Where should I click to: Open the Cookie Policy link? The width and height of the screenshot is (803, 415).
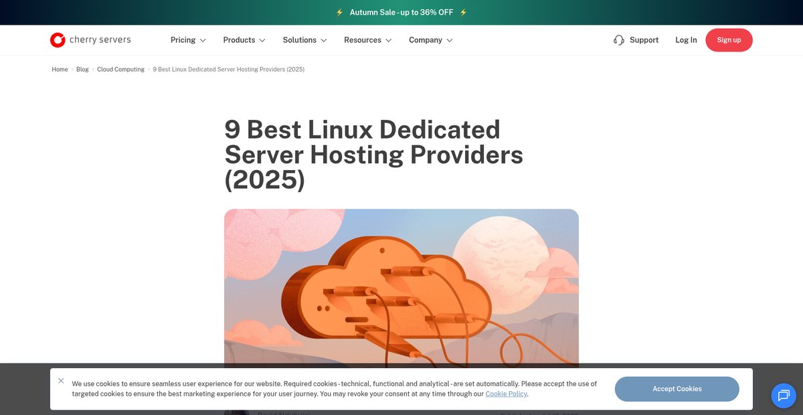[x=506, y=394]
